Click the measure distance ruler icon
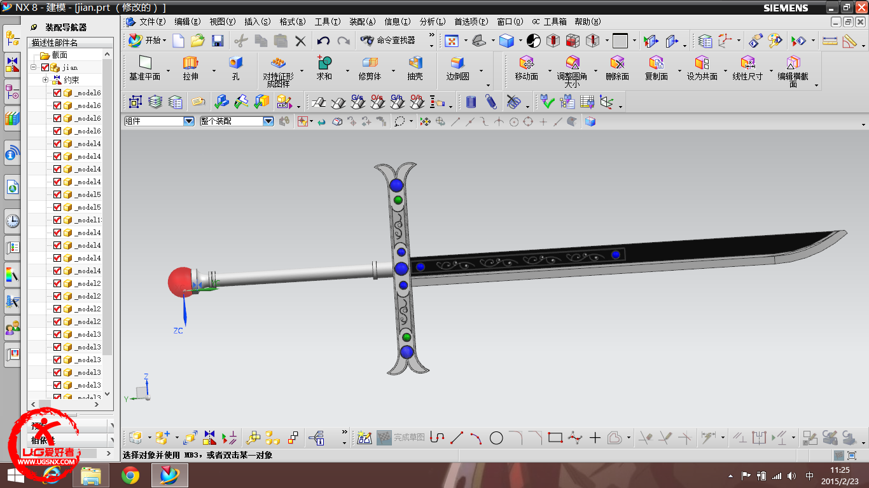 click(x=830, y=41)
